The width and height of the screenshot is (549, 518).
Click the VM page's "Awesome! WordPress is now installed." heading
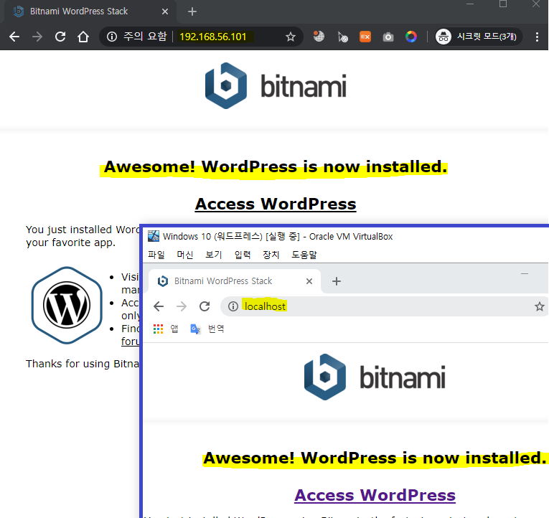point(375,458)
